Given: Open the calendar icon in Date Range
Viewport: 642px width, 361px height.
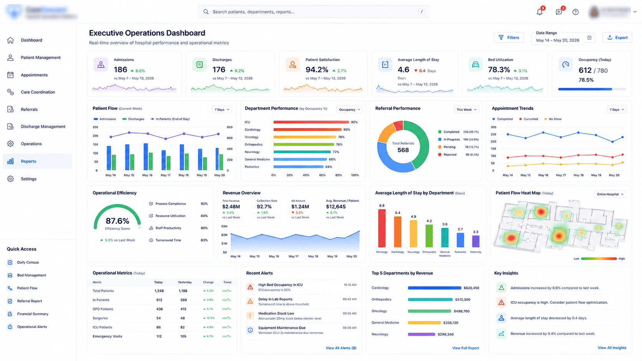Looking at the screenshot, I should click(589, 38).
